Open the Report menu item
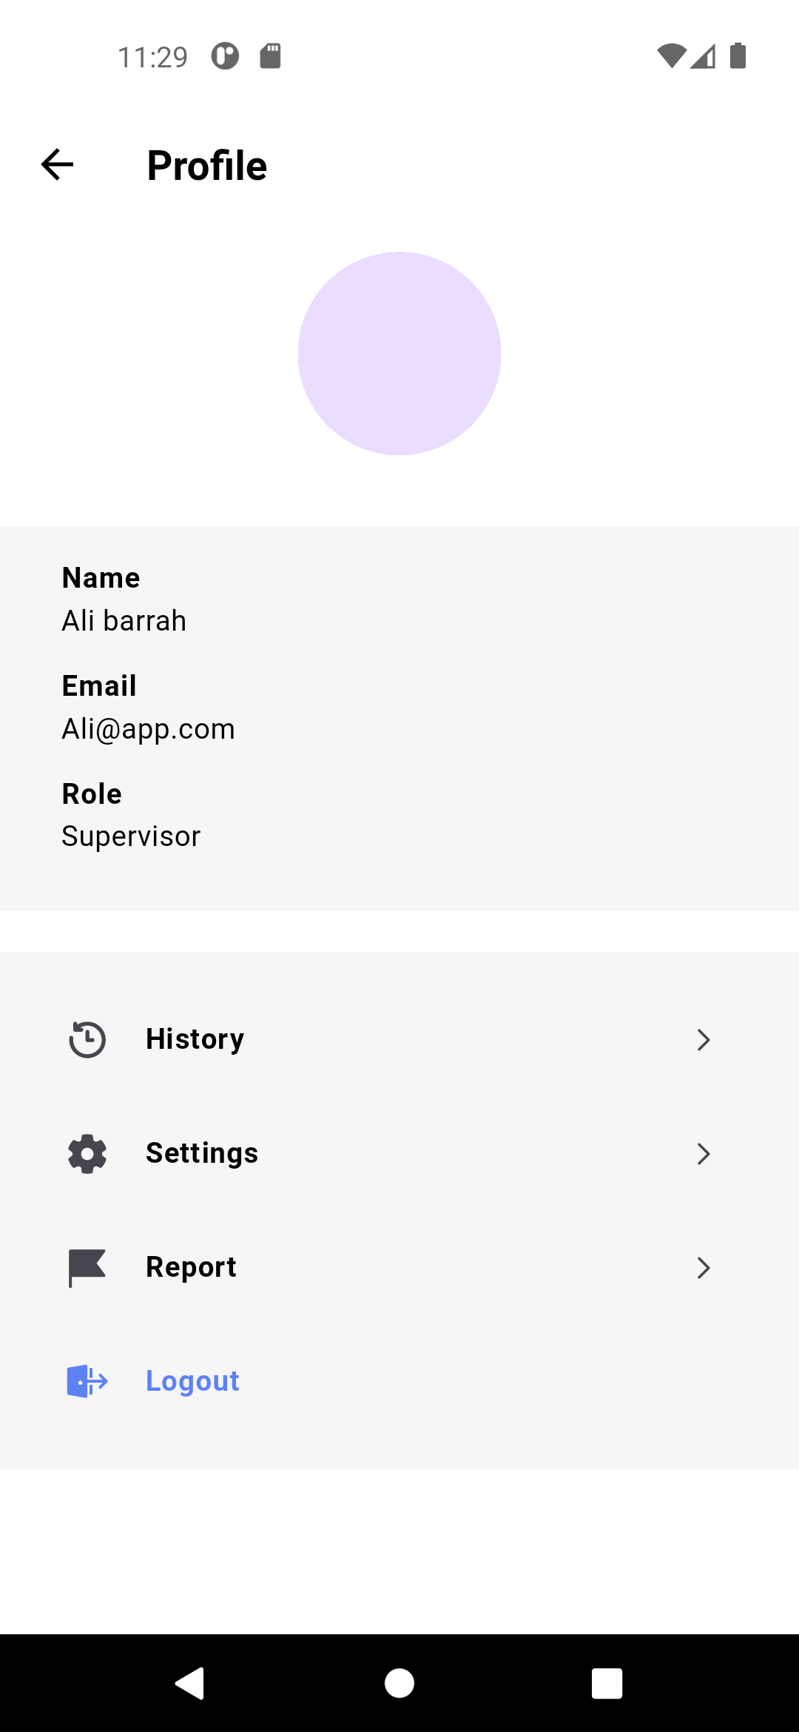Viewport: 799px width, 1732px height. pyautogui.click(x=191, y=1267)
